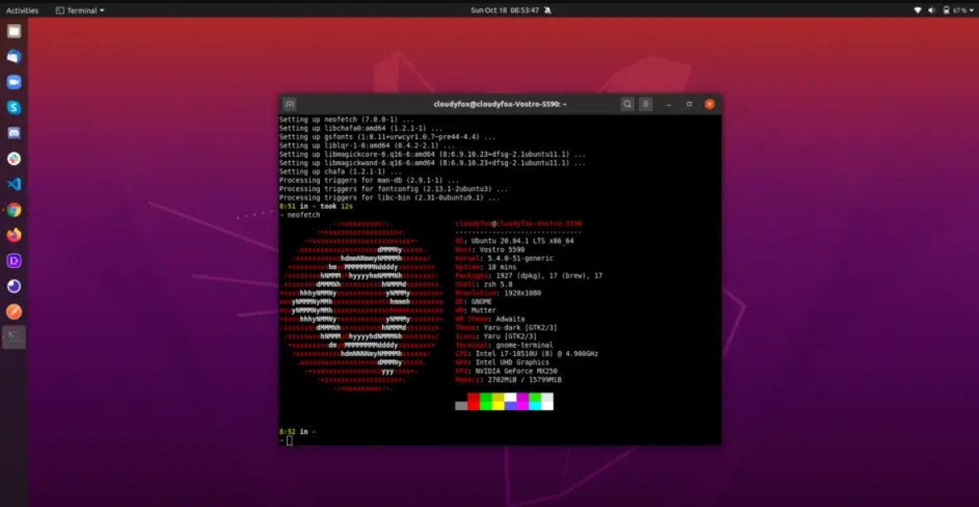Screen dimensions: 979x507
Task: Click the Uptime '18 mins' line
Action: (485, 267)
